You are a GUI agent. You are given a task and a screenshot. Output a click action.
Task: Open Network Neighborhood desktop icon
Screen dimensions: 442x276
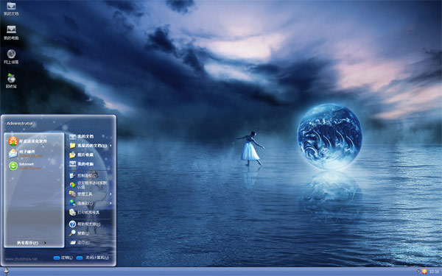[x=11, y=57]
